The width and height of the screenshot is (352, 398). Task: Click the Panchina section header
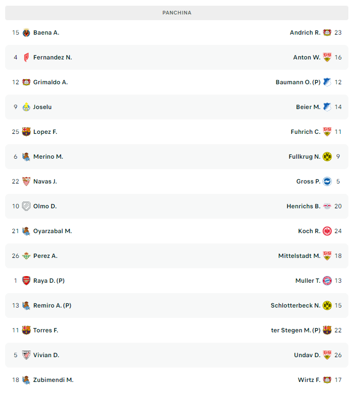177,13
